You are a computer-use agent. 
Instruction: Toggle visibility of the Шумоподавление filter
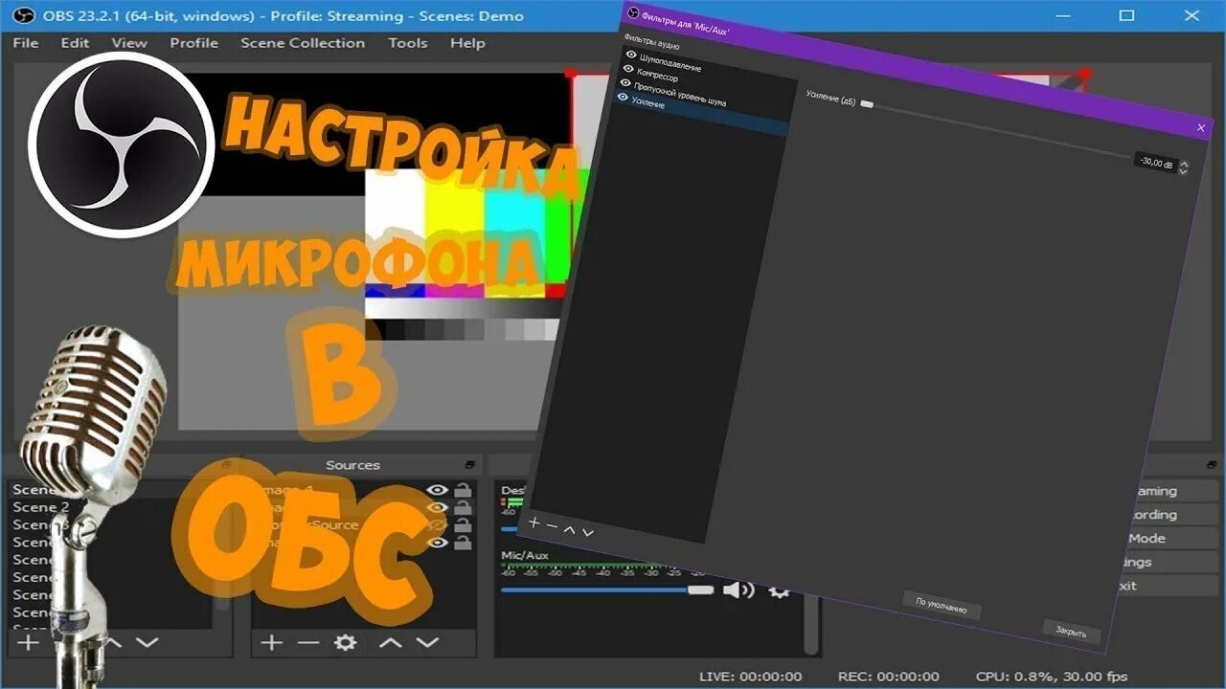point(630,55)
